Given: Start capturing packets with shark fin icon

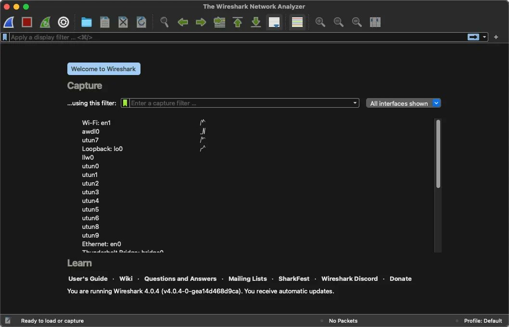Looking at the screenshot, I should (x=9, y=22).
